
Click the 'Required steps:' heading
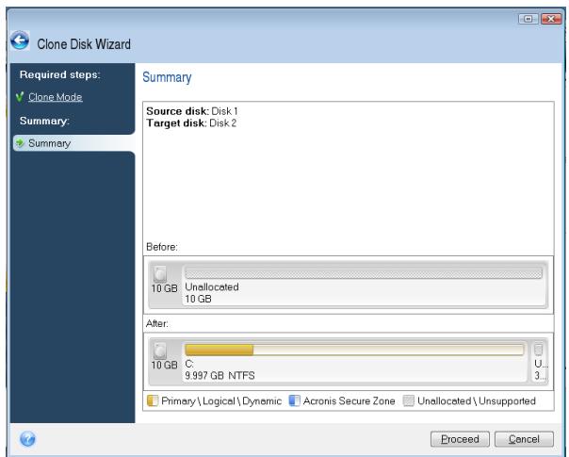(x=60, y=74)
